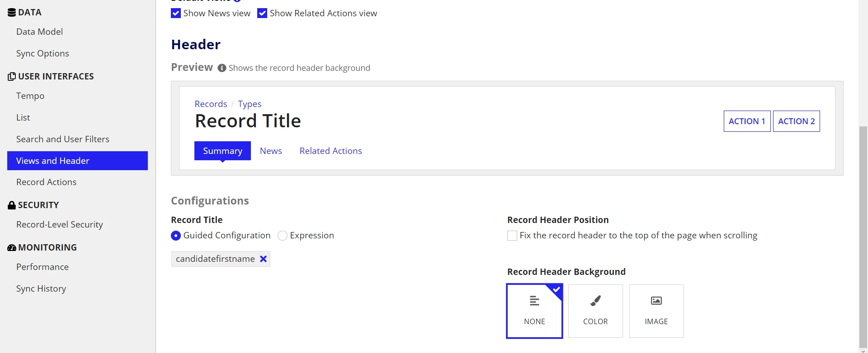
Task: Switch to the News tab in preview
Action: point(271,151)
